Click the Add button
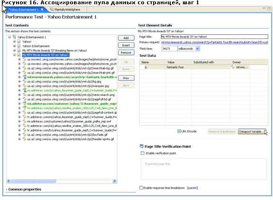Image resolution: width=273 pixels, height=200 pixels. click(x=126, y=38)
